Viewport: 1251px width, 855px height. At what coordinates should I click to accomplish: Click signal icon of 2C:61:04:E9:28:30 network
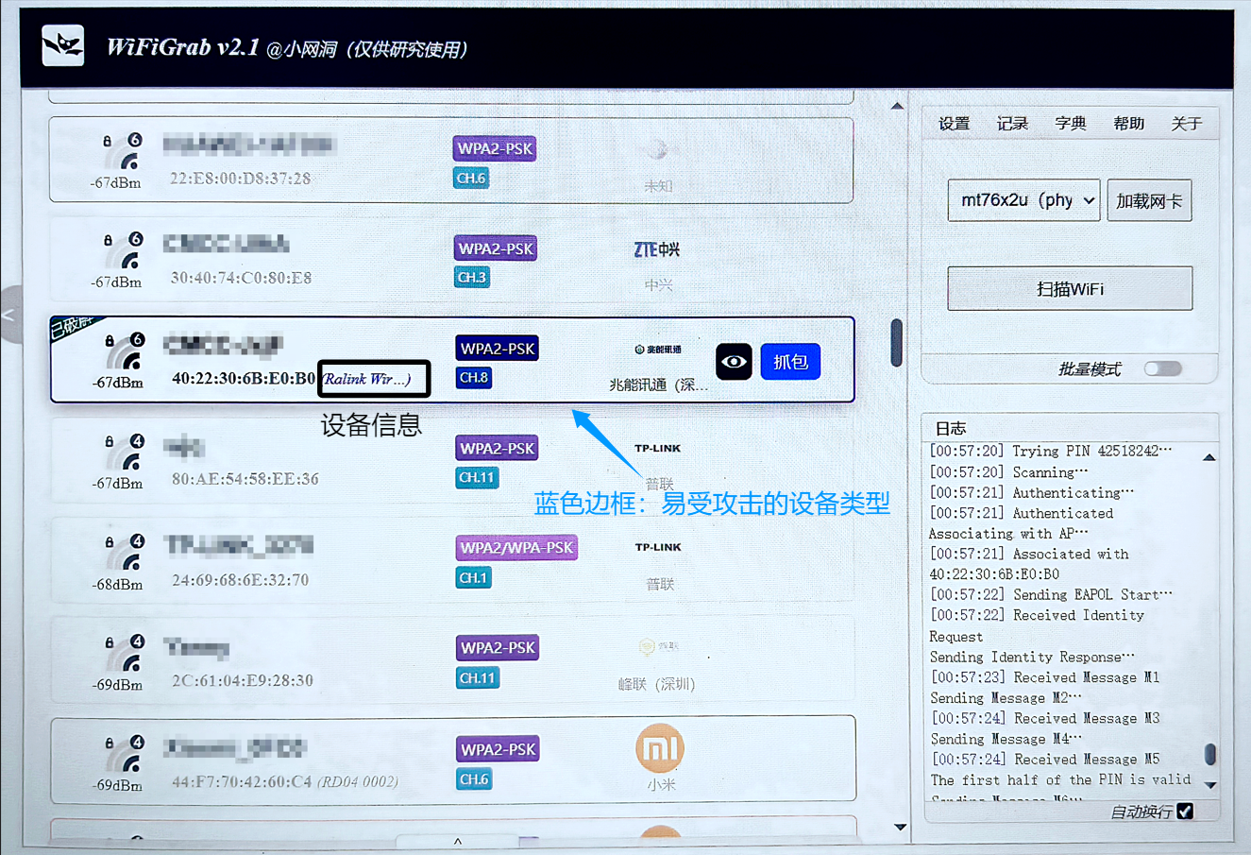125,651
